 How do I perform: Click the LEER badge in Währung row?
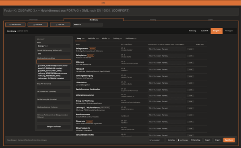[191, 63]
